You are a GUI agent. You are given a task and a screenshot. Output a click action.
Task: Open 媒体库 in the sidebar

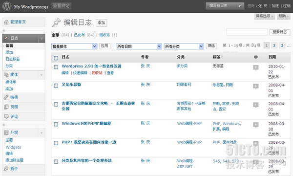(x=11, y=82)
